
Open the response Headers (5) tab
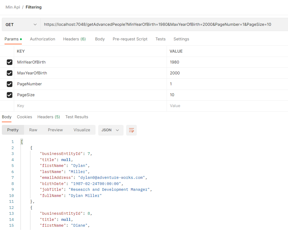coord(49,117)
